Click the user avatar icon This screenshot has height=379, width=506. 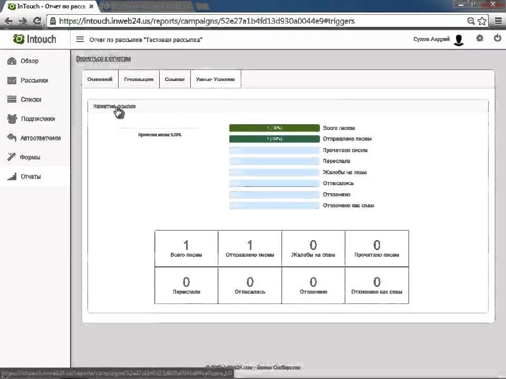pos(459,39)
